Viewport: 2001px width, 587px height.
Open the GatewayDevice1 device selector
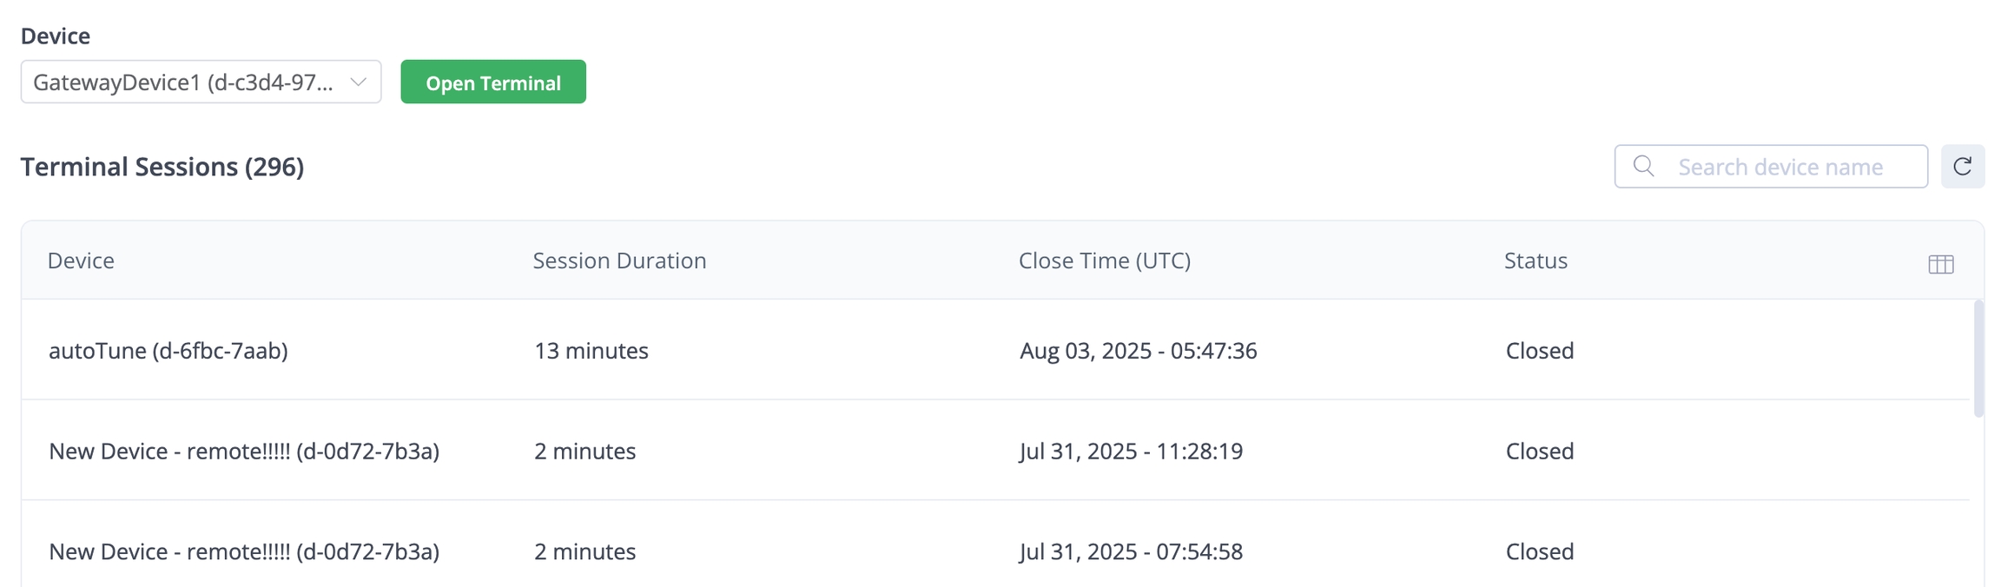183,82
